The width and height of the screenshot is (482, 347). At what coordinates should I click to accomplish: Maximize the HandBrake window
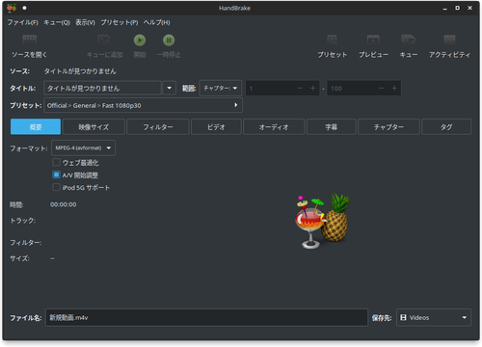point(457,8)
